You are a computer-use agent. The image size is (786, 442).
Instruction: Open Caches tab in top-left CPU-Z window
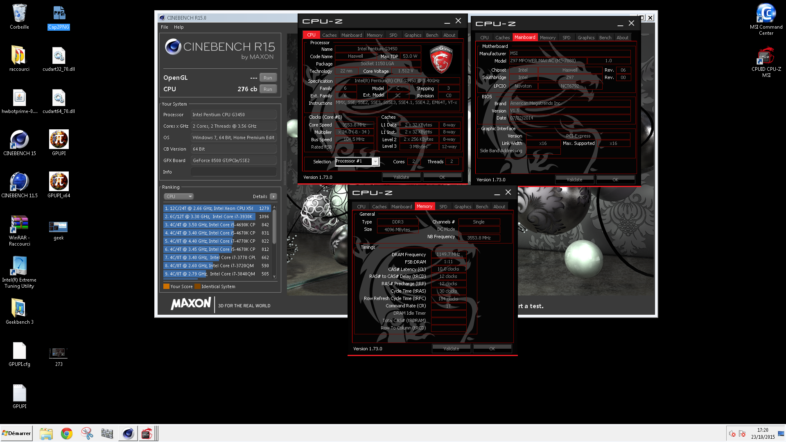329,35
